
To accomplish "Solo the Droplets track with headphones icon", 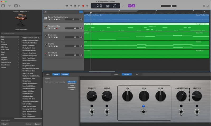I will point(52,46).
